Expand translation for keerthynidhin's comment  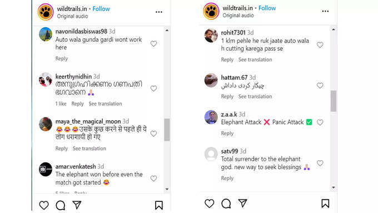(x=106, y=104)
